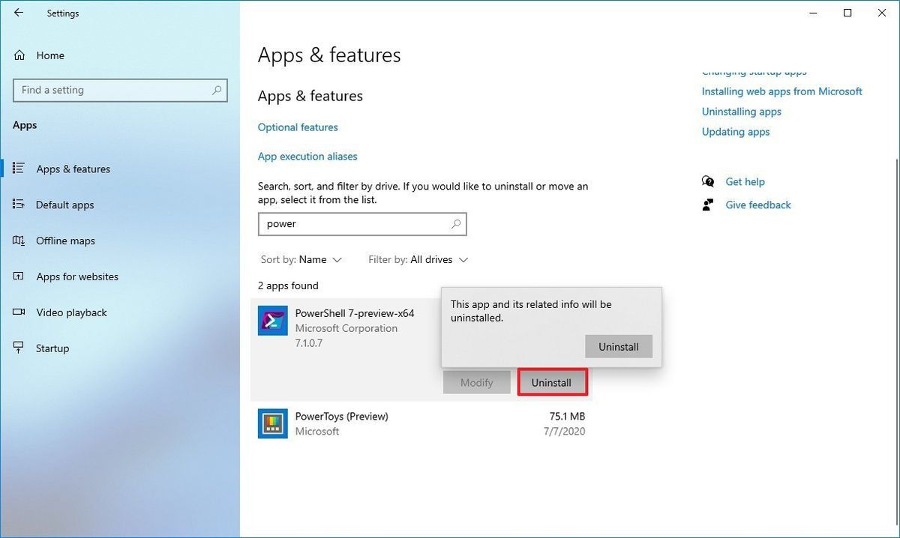Open Updating apps help link
Screen dimensions: 900x538
[736, 132]
